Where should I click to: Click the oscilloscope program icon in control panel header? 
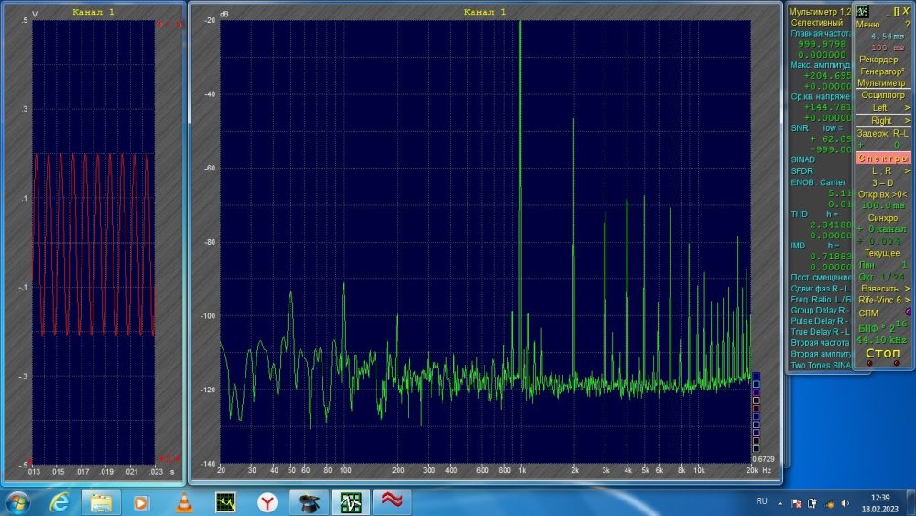click(863, 11)
